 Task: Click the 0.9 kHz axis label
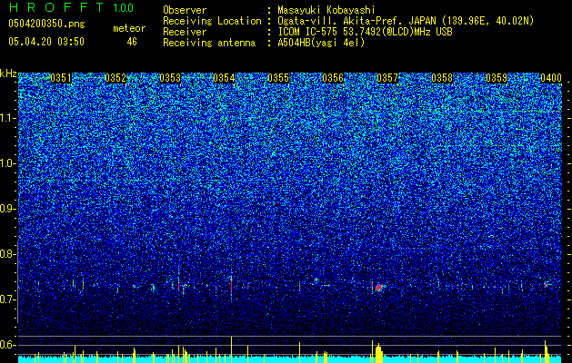click(7, 209)
